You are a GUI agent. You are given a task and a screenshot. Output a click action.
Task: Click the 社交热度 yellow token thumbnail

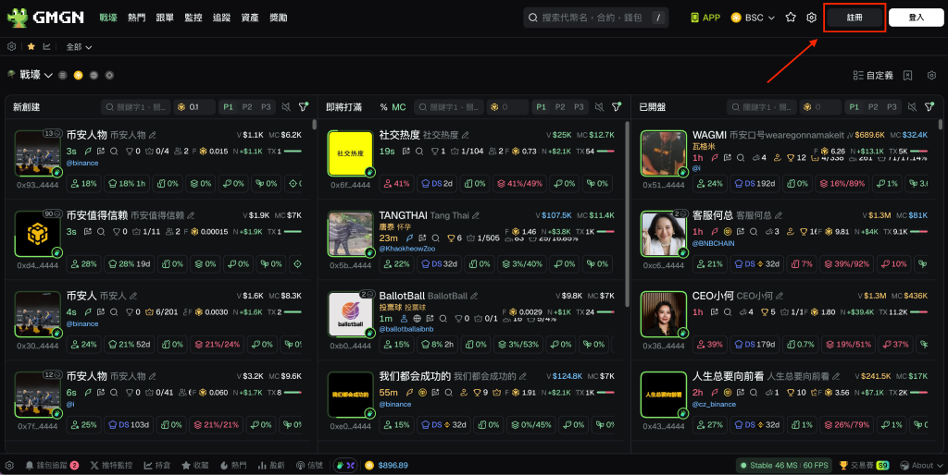pyautogui.click(x=351, y=152)
